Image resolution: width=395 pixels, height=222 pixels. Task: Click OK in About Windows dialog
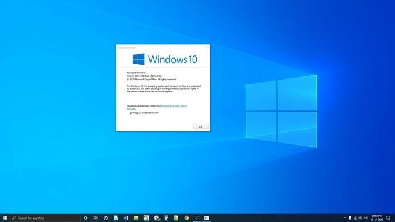pos(201,126)
